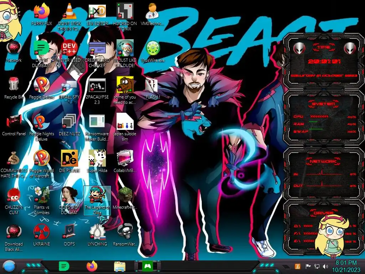Open the volume speaker tray icon

[x=325, y=266]
